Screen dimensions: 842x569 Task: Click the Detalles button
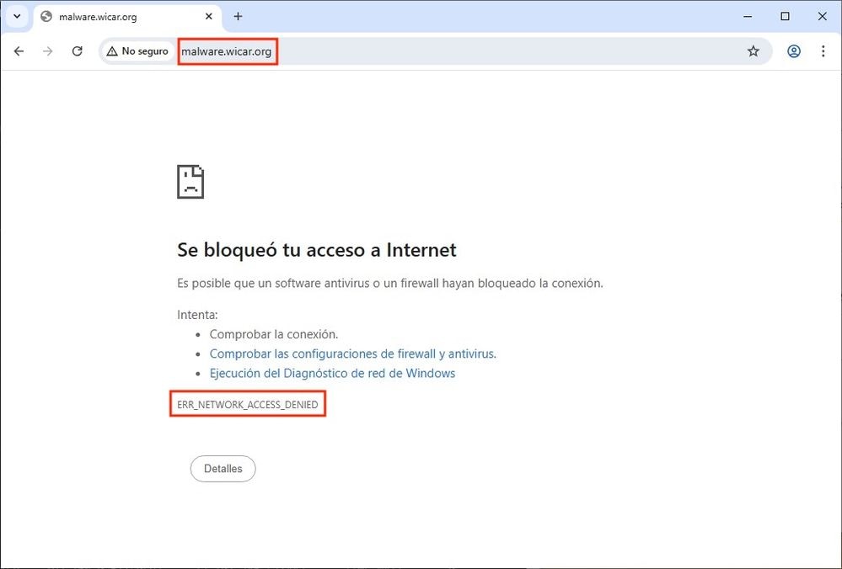pyautogui.click(x=223, y=469)
